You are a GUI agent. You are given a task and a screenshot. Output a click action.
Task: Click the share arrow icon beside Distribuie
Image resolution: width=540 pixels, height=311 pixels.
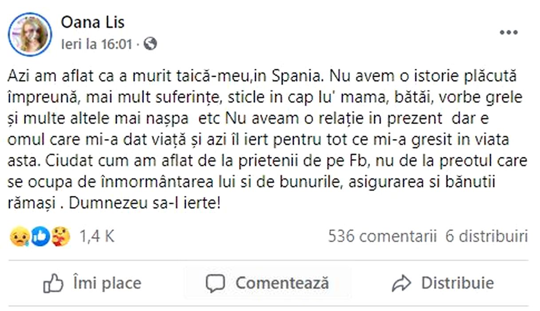tap(402, 283)
